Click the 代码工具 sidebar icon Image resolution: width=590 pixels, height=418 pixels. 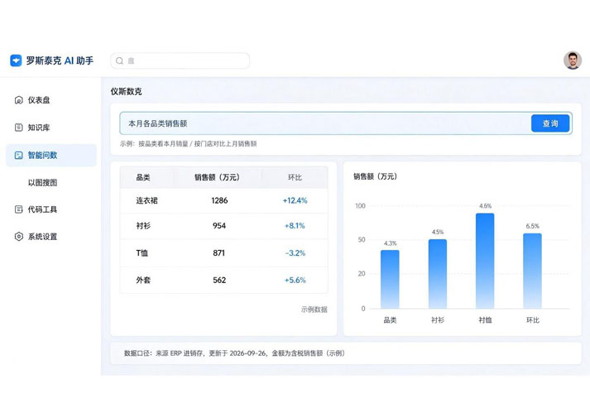point(18,209)
